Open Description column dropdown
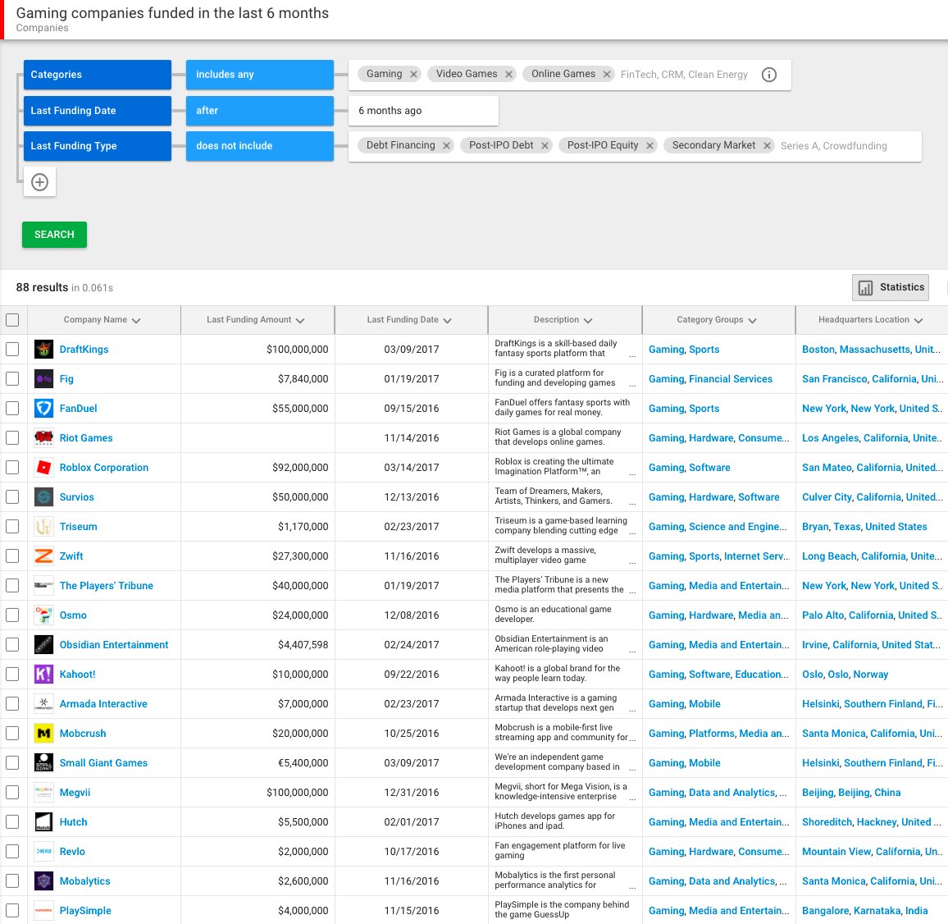Screen dimensions: 948x924 [x=588, y=321]
